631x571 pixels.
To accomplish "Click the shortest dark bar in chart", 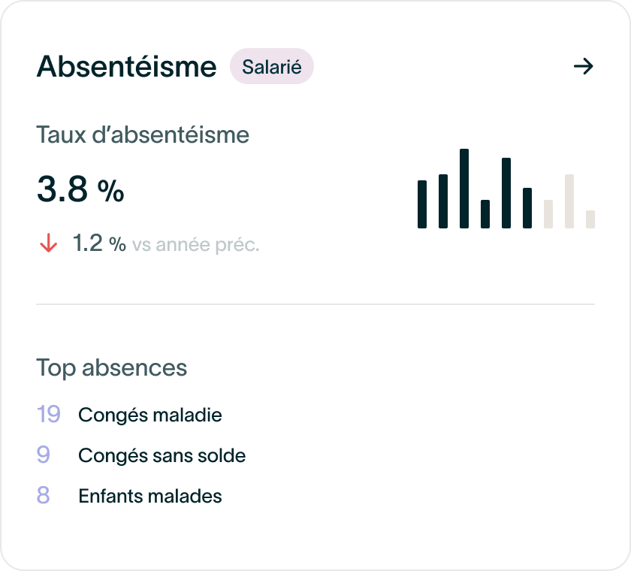I will click(485, 214).
